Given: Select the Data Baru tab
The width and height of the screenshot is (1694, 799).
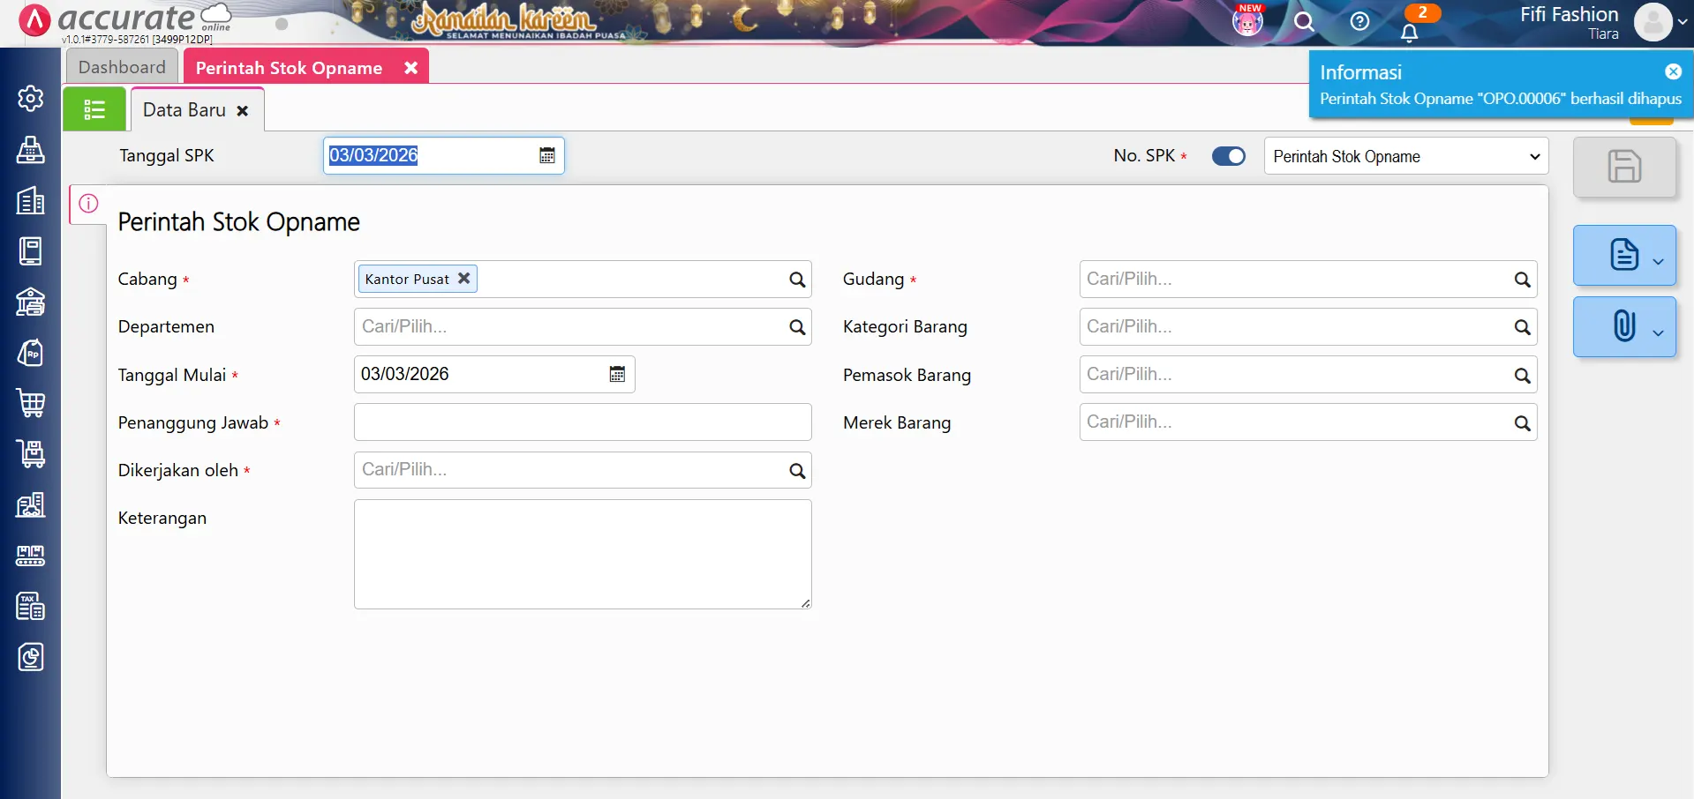Looking at the screenshot, I should [x=185, y=110].
